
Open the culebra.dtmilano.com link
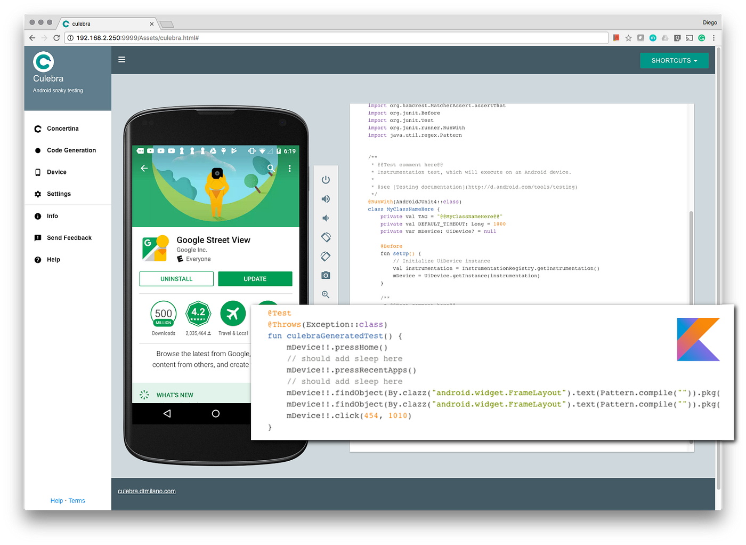click(147, 491)
